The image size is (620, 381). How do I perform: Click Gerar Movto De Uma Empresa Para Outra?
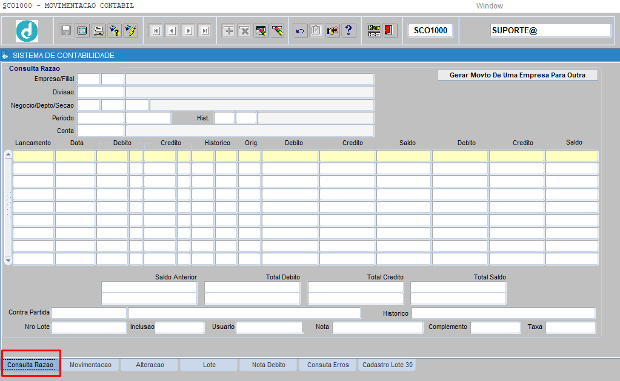tap(517, 75)
